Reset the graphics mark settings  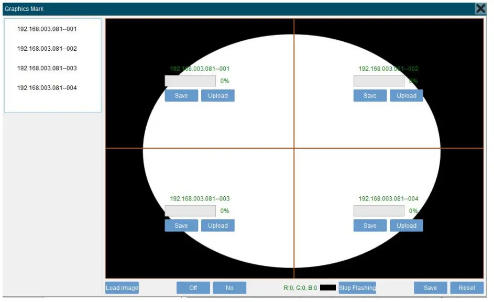[x=466, y=287]
